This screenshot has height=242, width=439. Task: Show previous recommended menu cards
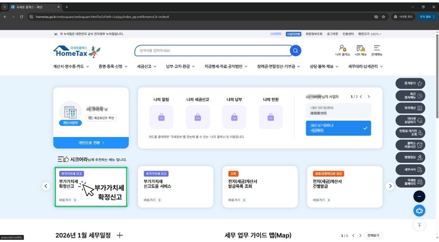click(x=46, y=186)
